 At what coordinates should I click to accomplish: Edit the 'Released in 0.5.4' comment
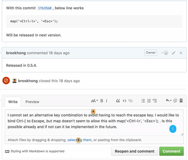pyautogui.click(x=174, y=53)
